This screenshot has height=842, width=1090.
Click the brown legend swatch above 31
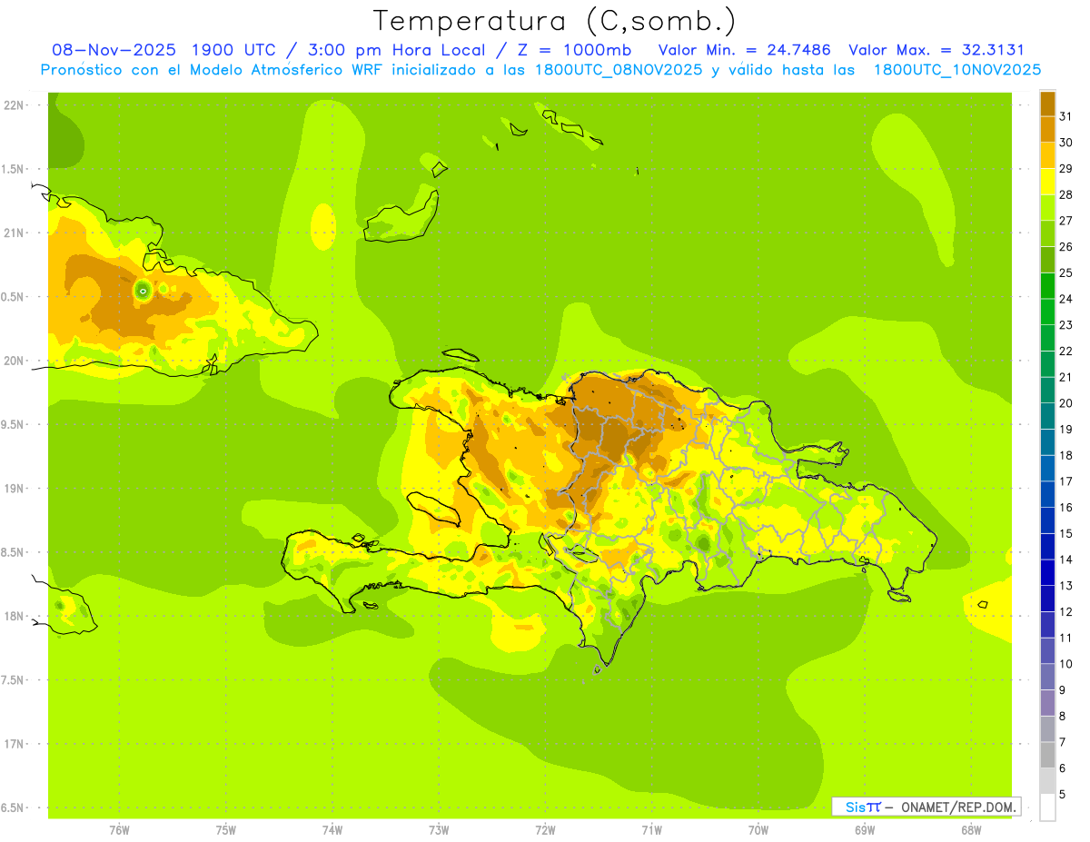(1047, 104)
